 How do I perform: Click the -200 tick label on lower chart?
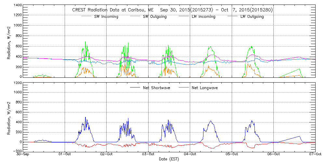click(x=17, y=151)
